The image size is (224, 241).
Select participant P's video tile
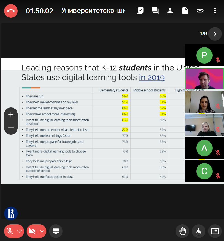[204, 55]
